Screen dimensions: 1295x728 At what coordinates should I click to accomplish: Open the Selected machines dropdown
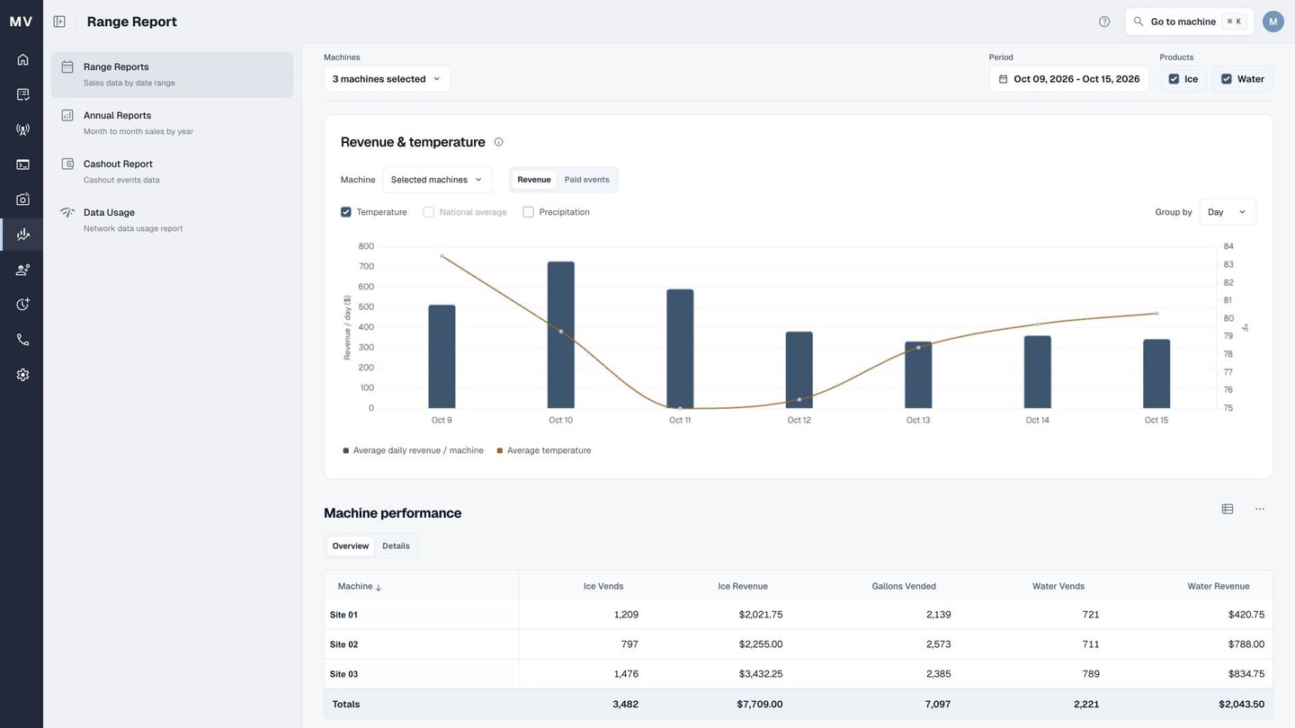pos(437,180)
